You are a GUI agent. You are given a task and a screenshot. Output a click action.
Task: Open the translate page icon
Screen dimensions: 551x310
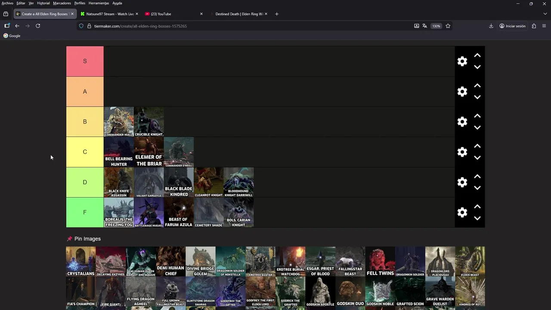(424, 26)
